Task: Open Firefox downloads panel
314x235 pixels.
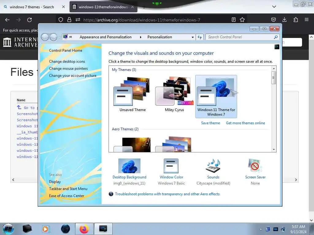Action: [x=284, y=20]
